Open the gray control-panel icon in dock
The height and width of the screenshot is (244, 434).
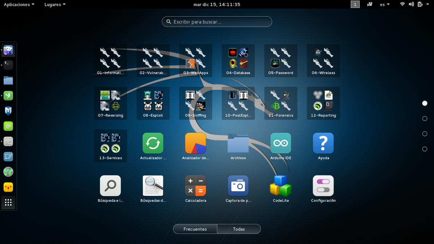point(8,141)
